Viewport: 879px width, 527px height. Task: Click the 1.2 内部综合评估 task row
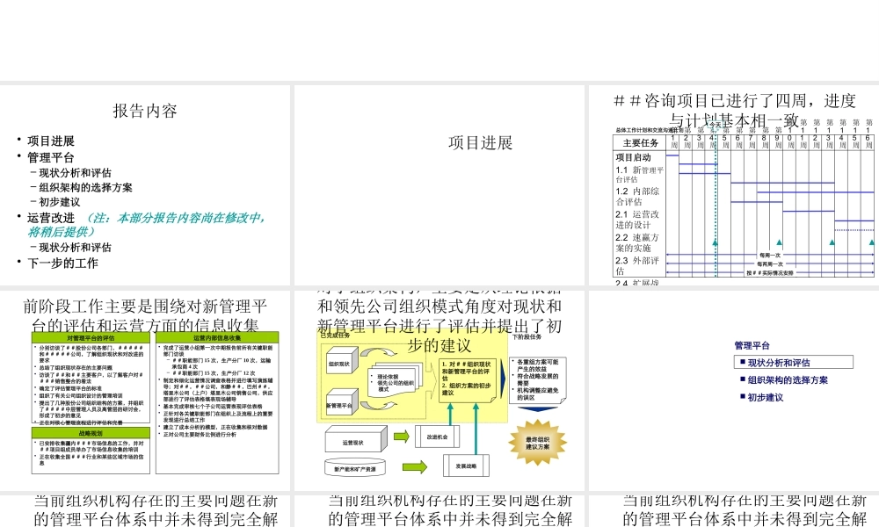pos(637,196)
